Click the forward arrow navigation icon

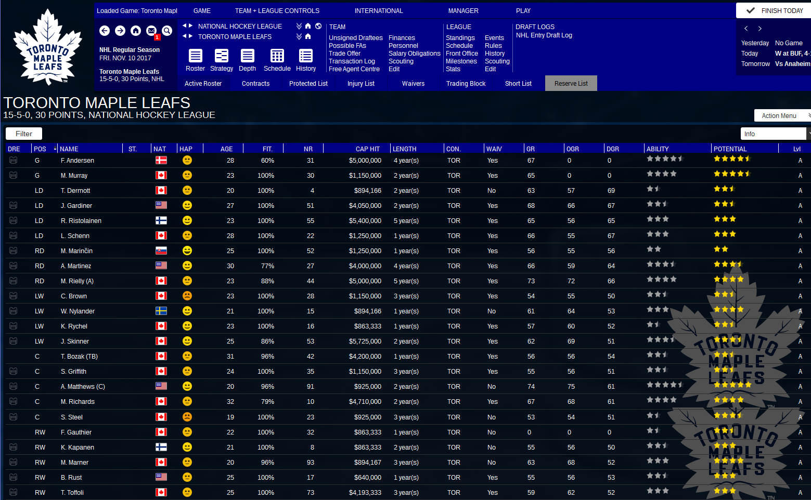pos(120,31)
